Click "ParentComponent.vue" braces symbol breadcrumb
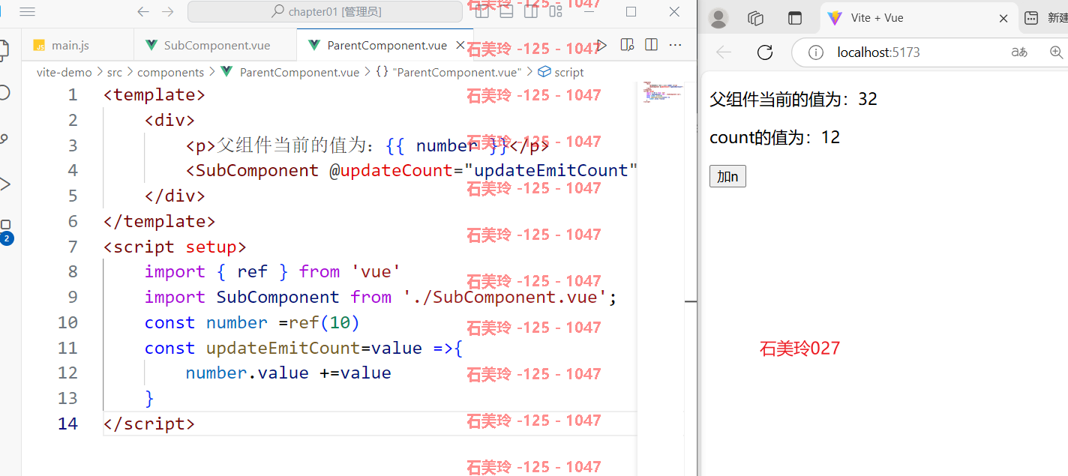Image resolution: width=1068 pixels, height=476 pixels. click(448, 72)
